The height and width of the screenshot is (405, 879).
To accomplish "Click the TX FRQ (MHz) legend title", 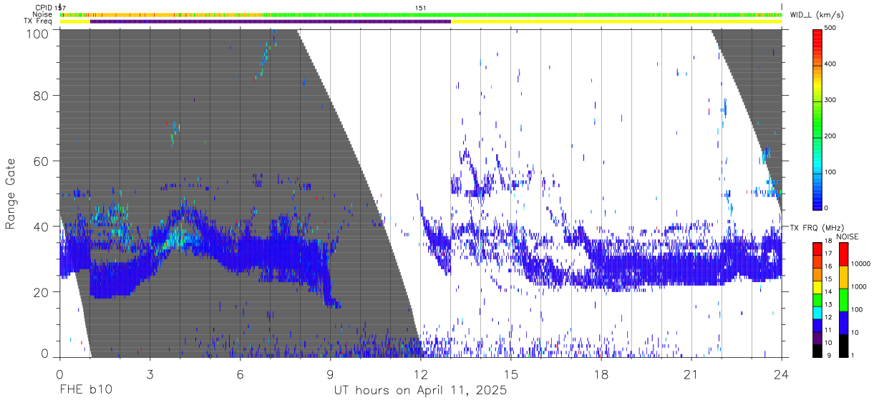I will coord(818,227).
